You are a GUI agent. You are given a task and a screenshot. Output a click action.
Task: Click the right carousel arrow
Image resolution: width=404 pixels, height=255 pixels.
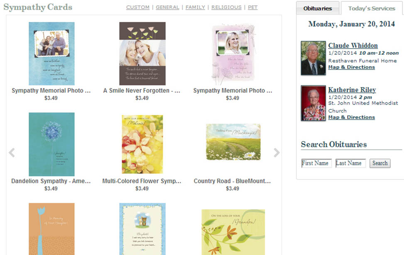pyautogui.click(x=277, y=153)
